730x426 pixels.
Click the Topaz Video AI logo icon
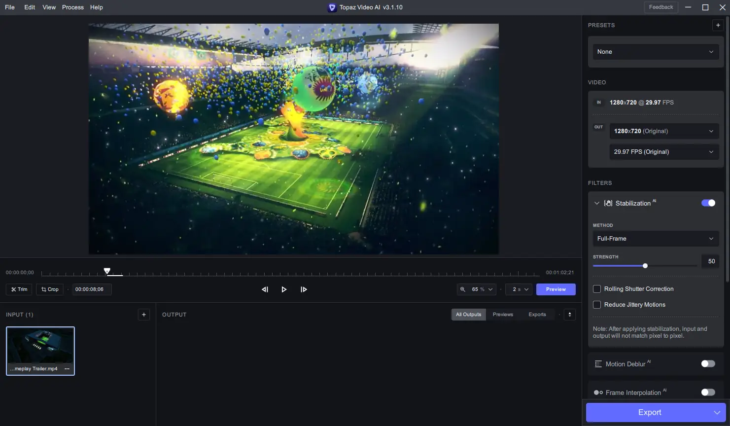click(x=332, y=7)
